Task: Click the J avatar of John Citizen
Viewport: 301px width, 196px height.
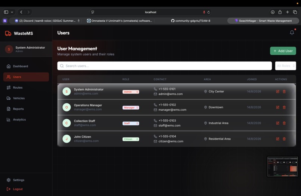Action: [66, 139]
